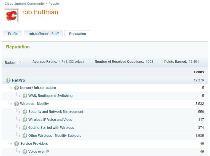The width and height of the screenshot is (210, 156).
Task: Open the Voice over IP link
Action: pos(39,151)
